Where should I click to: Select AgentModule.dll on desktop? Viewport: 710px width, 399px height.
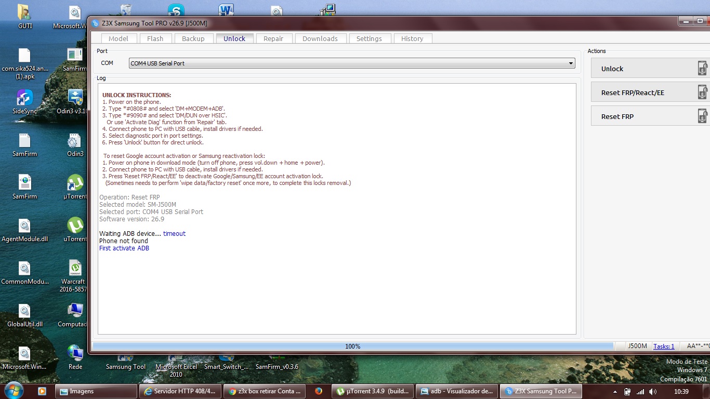(24, 230)
